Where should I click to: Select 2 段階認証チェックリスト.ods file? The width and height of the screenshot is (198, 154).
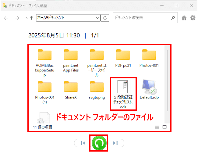(x=123, y=94)
